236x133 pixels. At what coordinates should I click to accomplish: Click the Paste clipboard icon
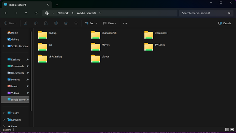tap(46, 23)
